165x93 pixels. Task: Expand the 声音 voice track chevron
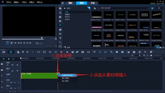pyautogui.click(x=15, y=82)
